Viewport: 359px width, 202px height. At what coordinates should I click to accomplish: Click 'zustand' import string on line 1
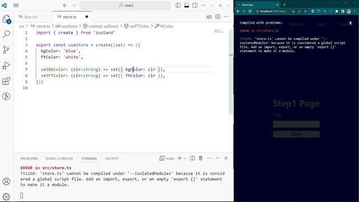click(104, 33)
